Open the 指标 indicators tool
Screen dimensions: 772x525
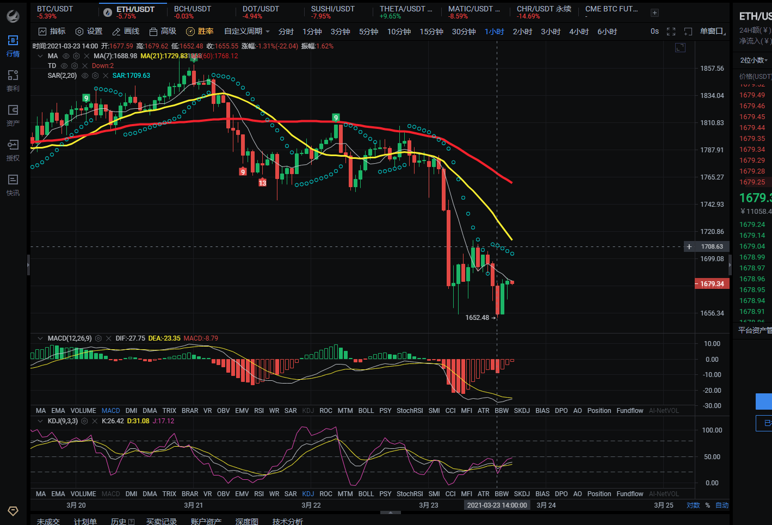click(x=52, y=32)
